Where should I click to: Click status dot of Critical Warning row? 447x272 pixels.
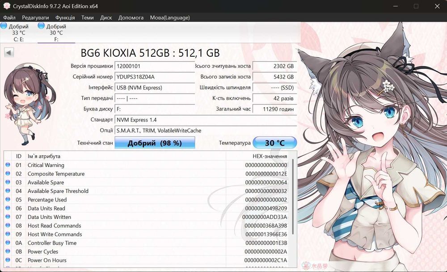click(x=8, y=165)
